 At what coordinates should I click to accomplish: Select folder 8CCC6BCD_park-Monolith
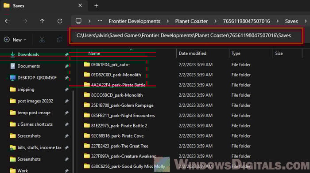(x=117, y=95)
